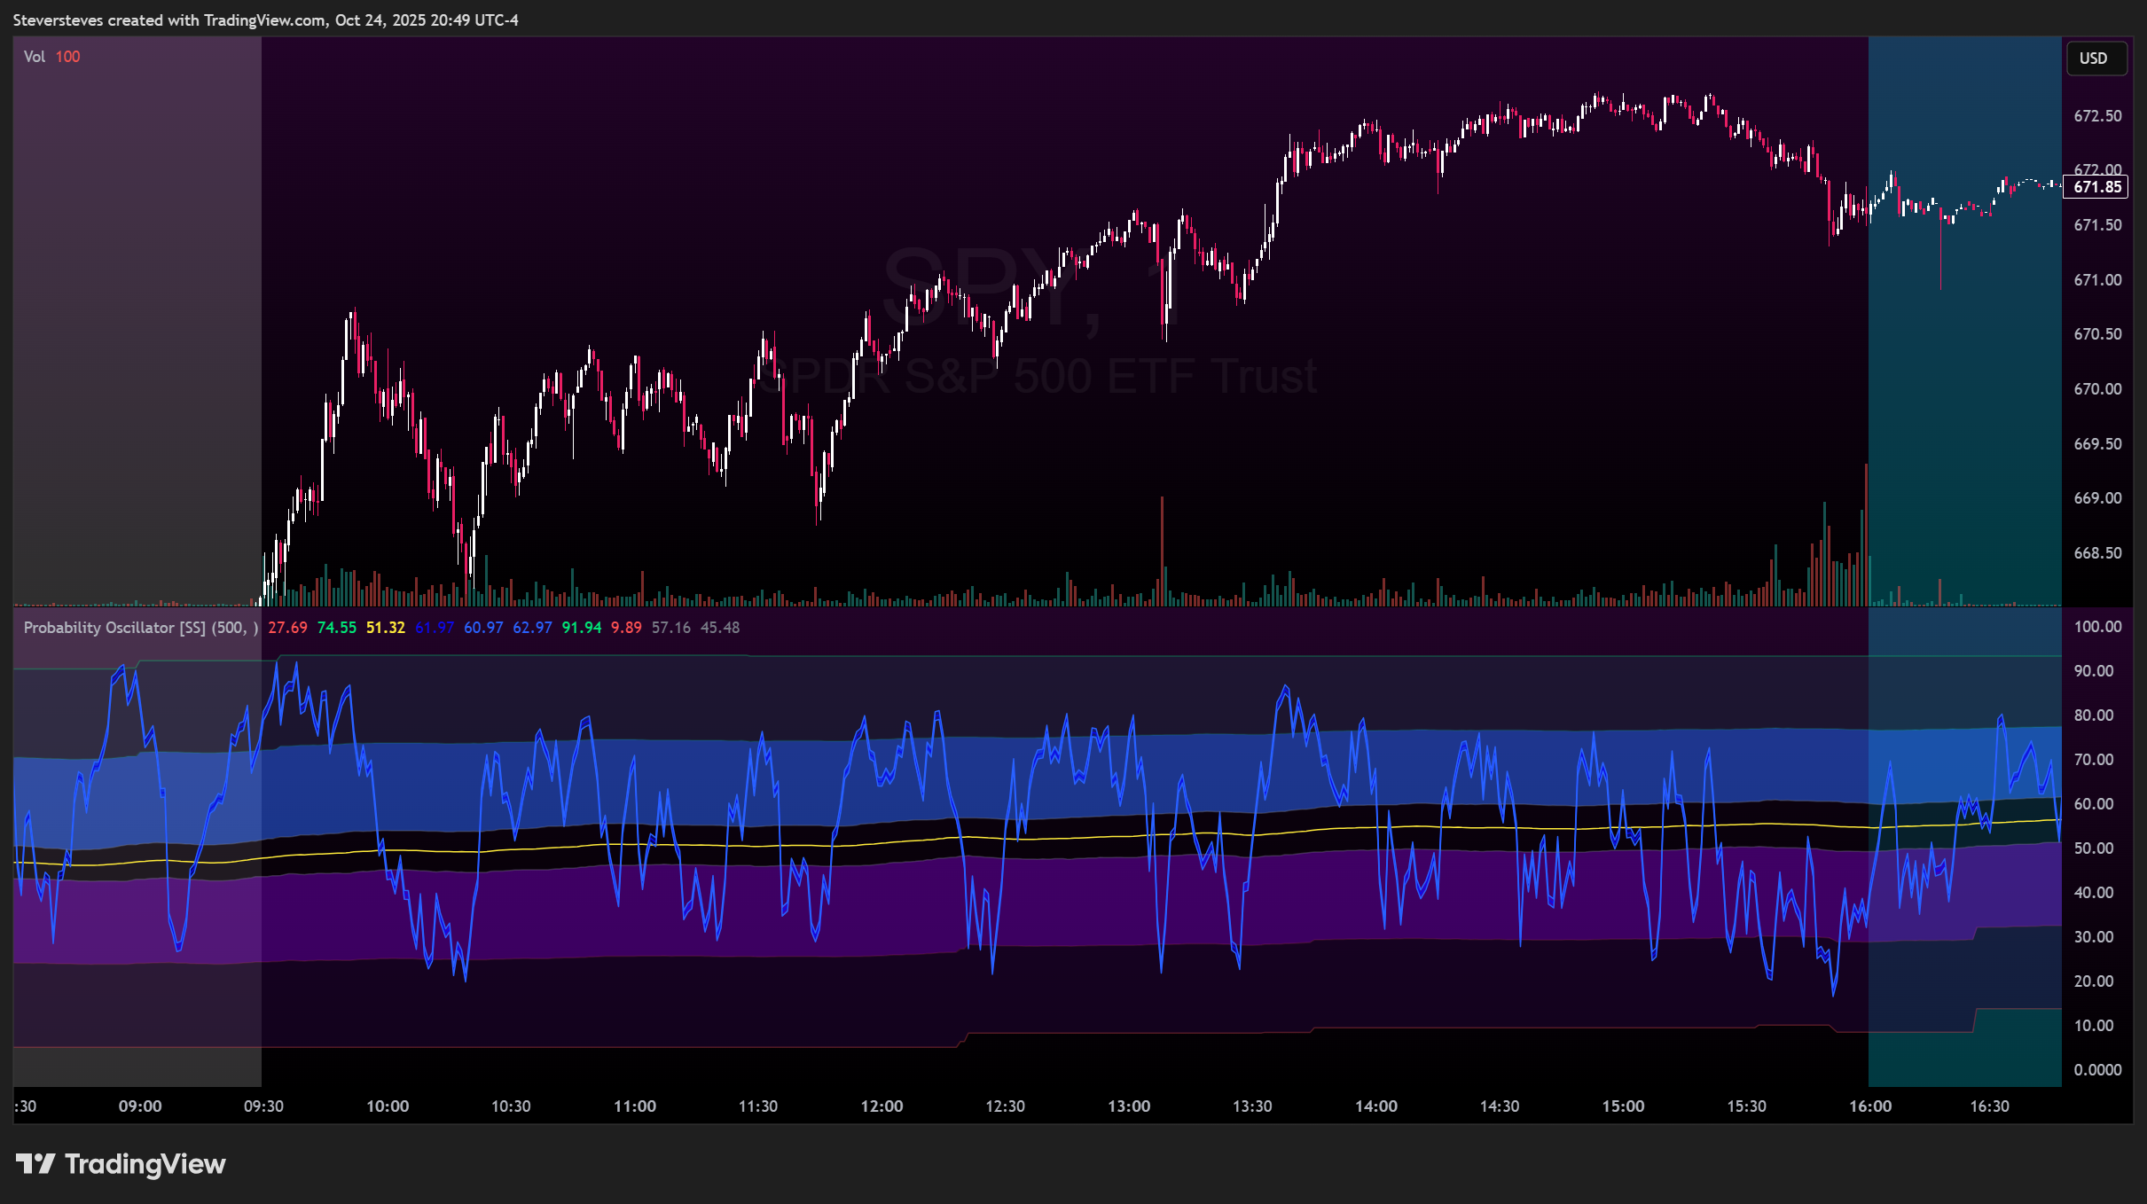Click the green oscillator value 91.94
The height and width of the screenshot is (1204, 2147).
[x=582, y=628]
